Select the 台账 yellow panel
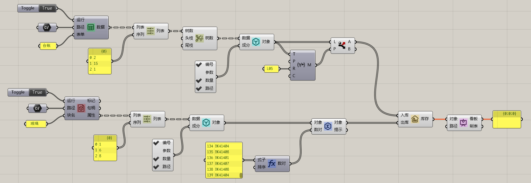Screen dimensions: 531x183 click(x=48, y=46)
